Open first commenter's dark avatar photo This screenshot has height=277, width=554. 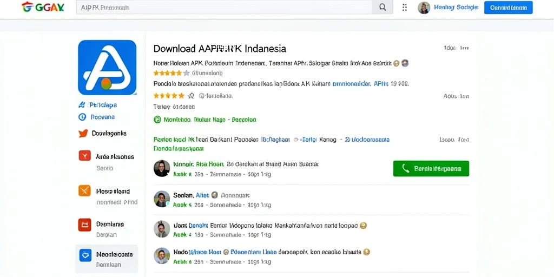click(162, 168)
